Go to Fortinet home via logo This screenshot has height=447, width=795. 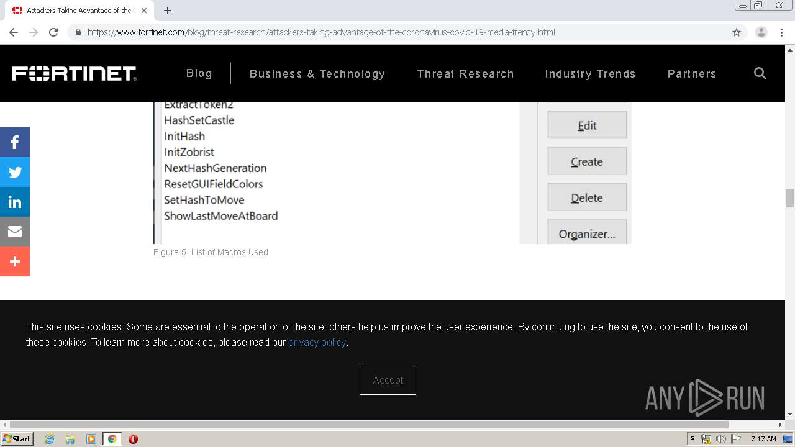click(75, 73)
